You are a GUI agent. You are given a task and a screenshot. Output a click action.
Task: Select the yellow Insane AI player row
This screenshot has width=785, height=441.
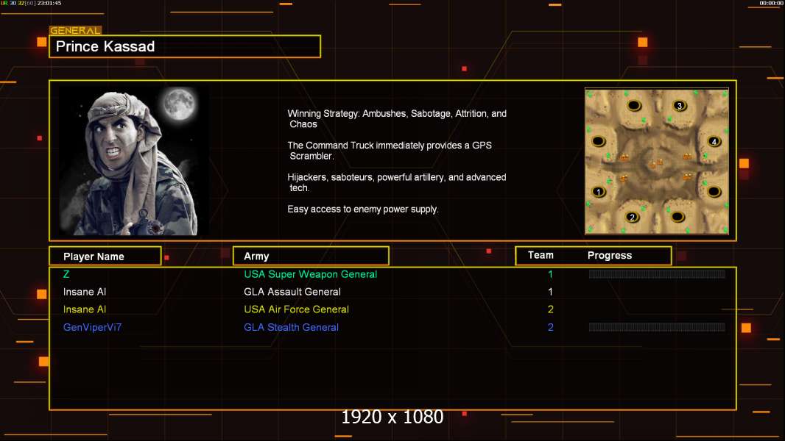pos(85,309)
